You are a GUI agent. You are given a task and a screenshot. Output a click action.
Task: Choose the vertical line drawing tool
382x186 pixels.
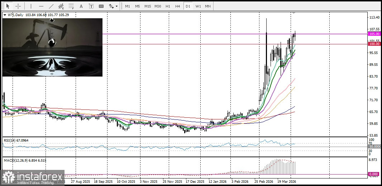pyautogui.click(x=31, y=6)
